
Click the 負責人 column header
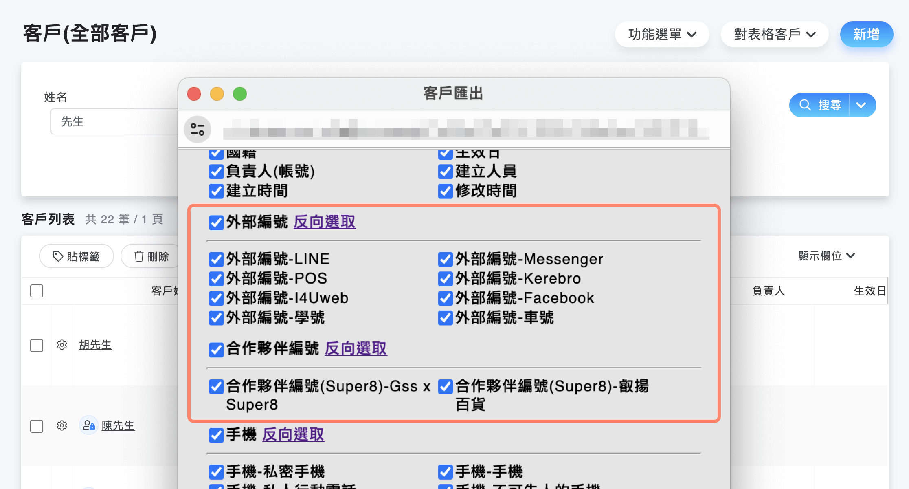[768, 291]
